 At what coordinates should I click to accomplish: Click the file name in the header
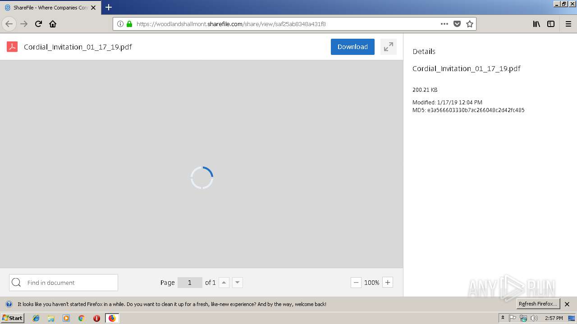point(78,47)
